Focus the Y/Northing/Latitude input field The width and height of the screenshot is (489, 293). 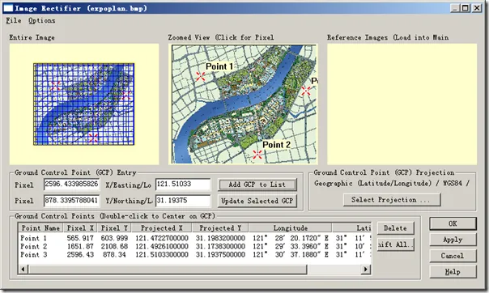point(183,201)
